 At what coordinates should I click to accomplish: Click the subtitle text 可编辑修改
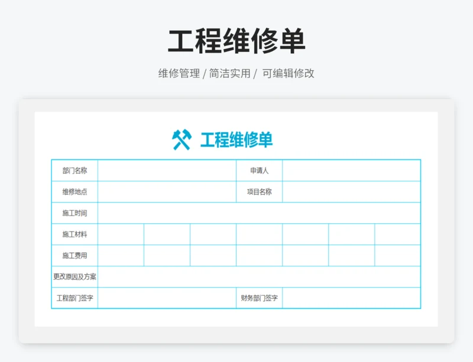pyautogui.click(x=288, y=73)
